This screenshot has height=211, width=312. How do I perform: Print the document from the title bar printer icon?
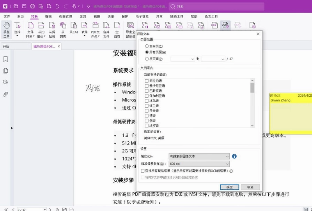(32, 6)
